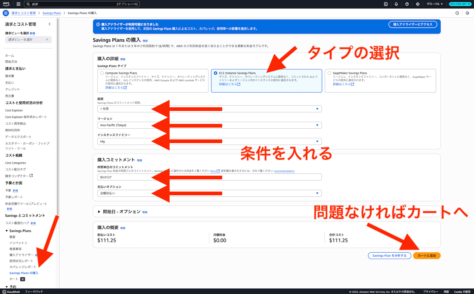Open 支払い in the sidebar

(x=10, y=82)
